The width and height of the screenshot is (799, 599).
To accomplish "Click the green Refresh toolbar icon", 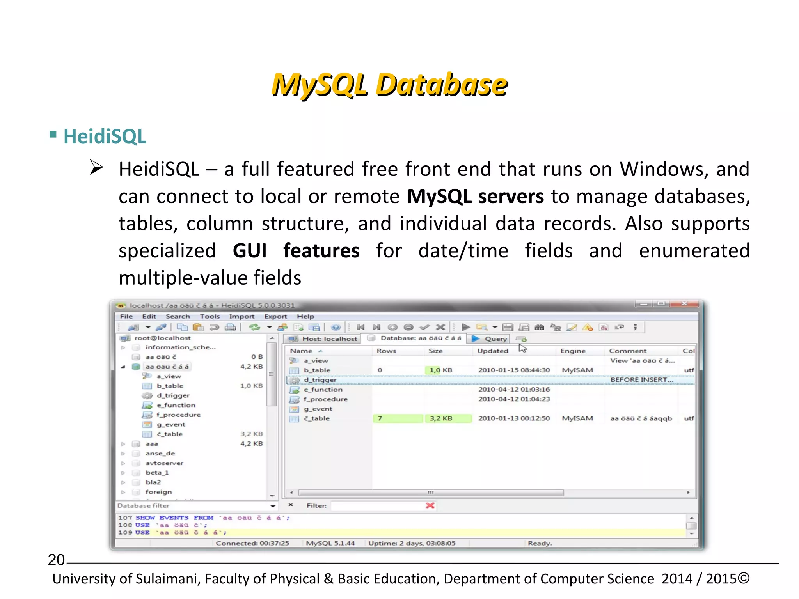I will point(254,327).
